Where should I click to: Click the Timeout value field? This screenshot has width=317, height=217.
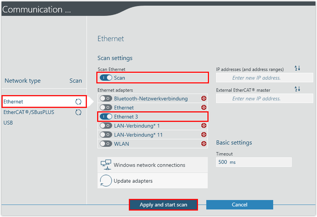pos(254,162)
